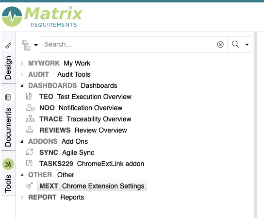The height and width of the screenshot is (218, 264).
Task: Expand the AUDIT Audit Tools folder
Action: click(22, 74)
